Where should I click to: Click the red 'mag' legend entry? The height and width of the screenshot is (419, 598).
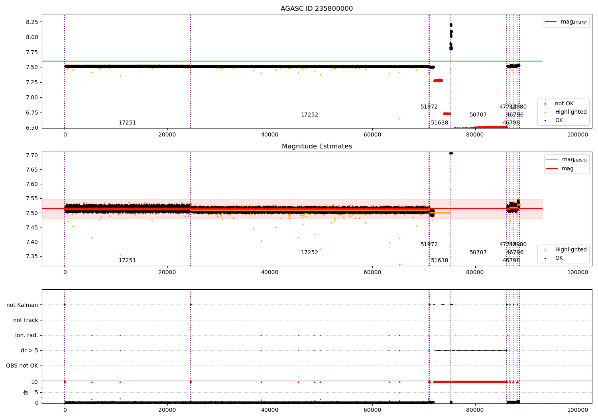(x=560, y=168)
